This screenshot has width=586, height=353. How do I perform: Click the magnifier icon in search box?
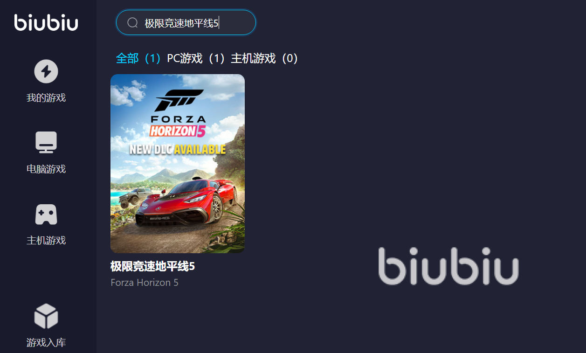pyautogui.click(x=133, y=23)
